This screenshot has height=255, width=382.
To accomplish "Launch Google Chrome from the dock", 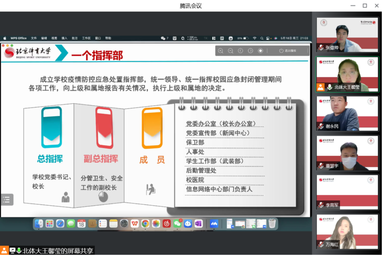I will pyautogui.click(x=145, y=223).
